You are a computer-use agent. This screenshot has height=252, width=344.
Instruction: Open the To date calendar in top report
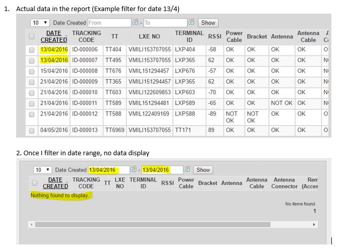click(191, 23)
